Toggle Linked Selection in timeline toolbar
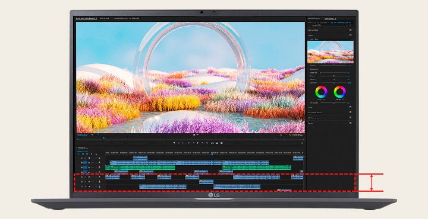 pos(87,154)
